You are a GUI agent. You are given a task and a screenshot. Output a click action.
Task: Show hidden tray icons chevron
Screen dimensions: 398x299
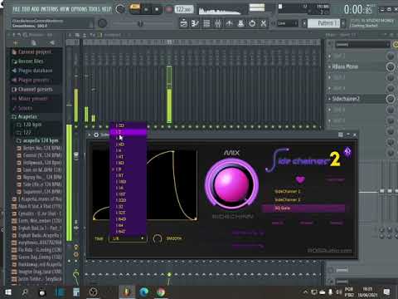(x=305, y=292)
